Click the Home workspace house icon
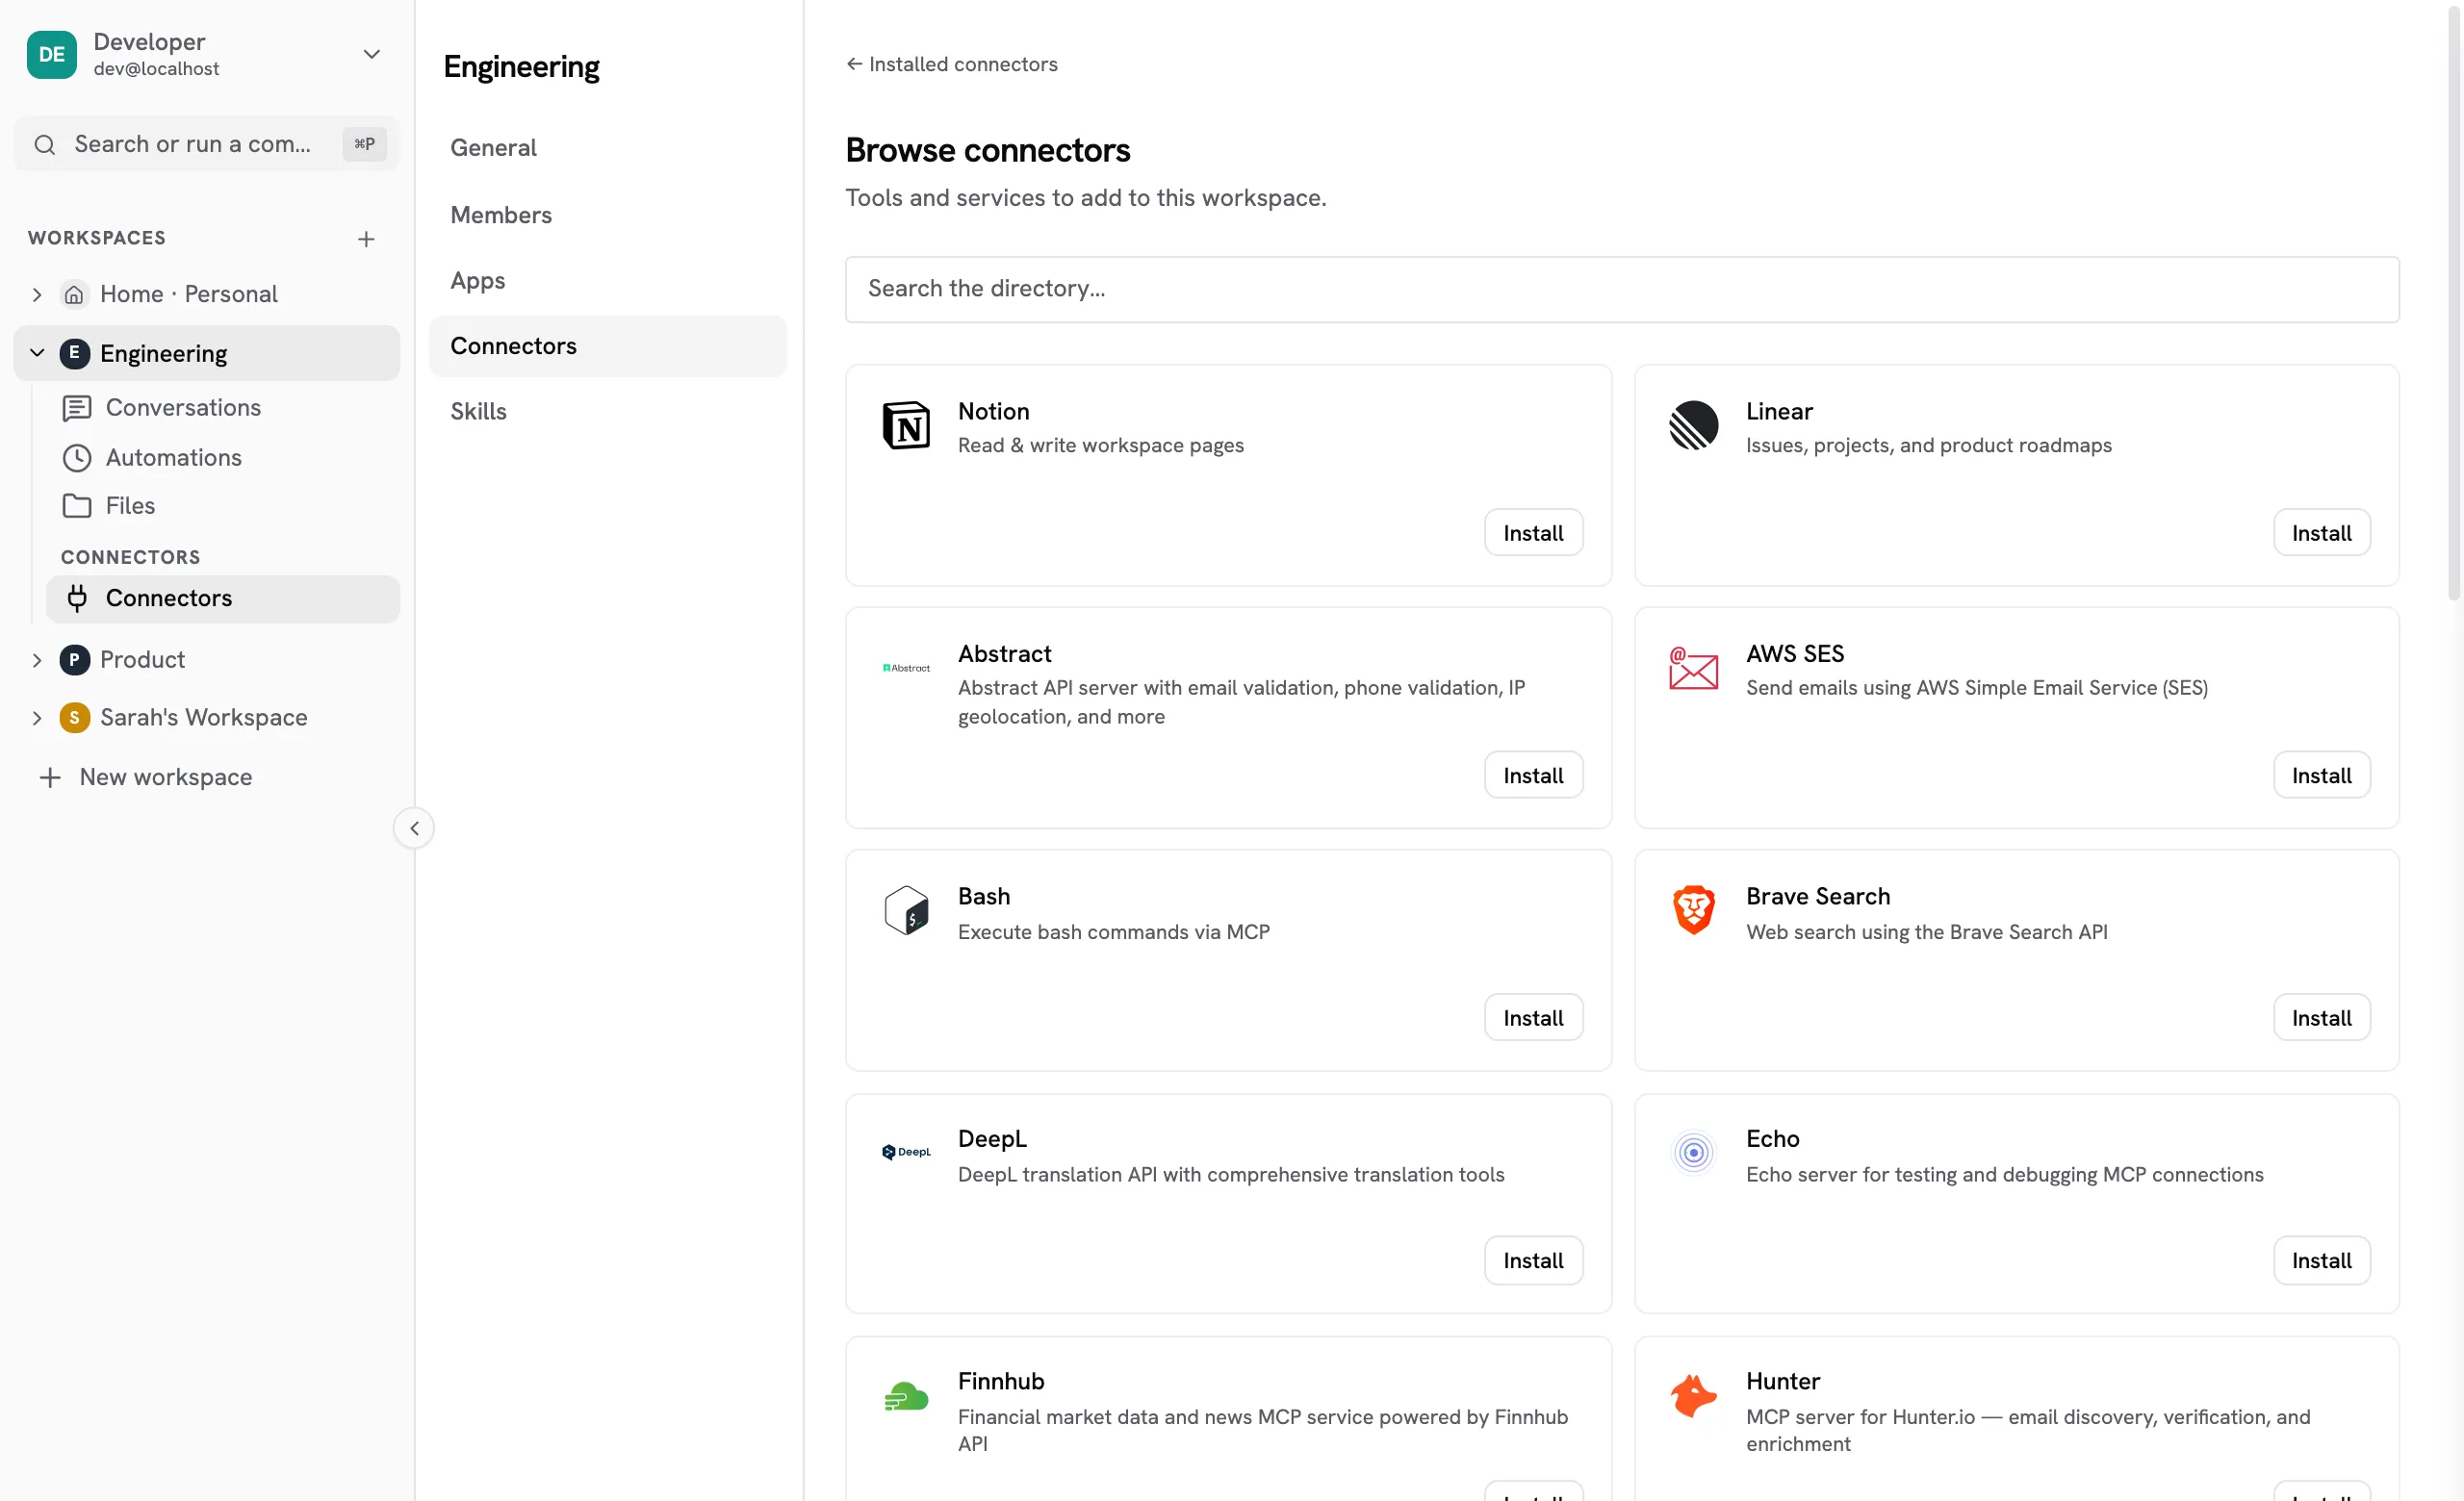The image size is (2464, 1501). [x=74, y=293]
